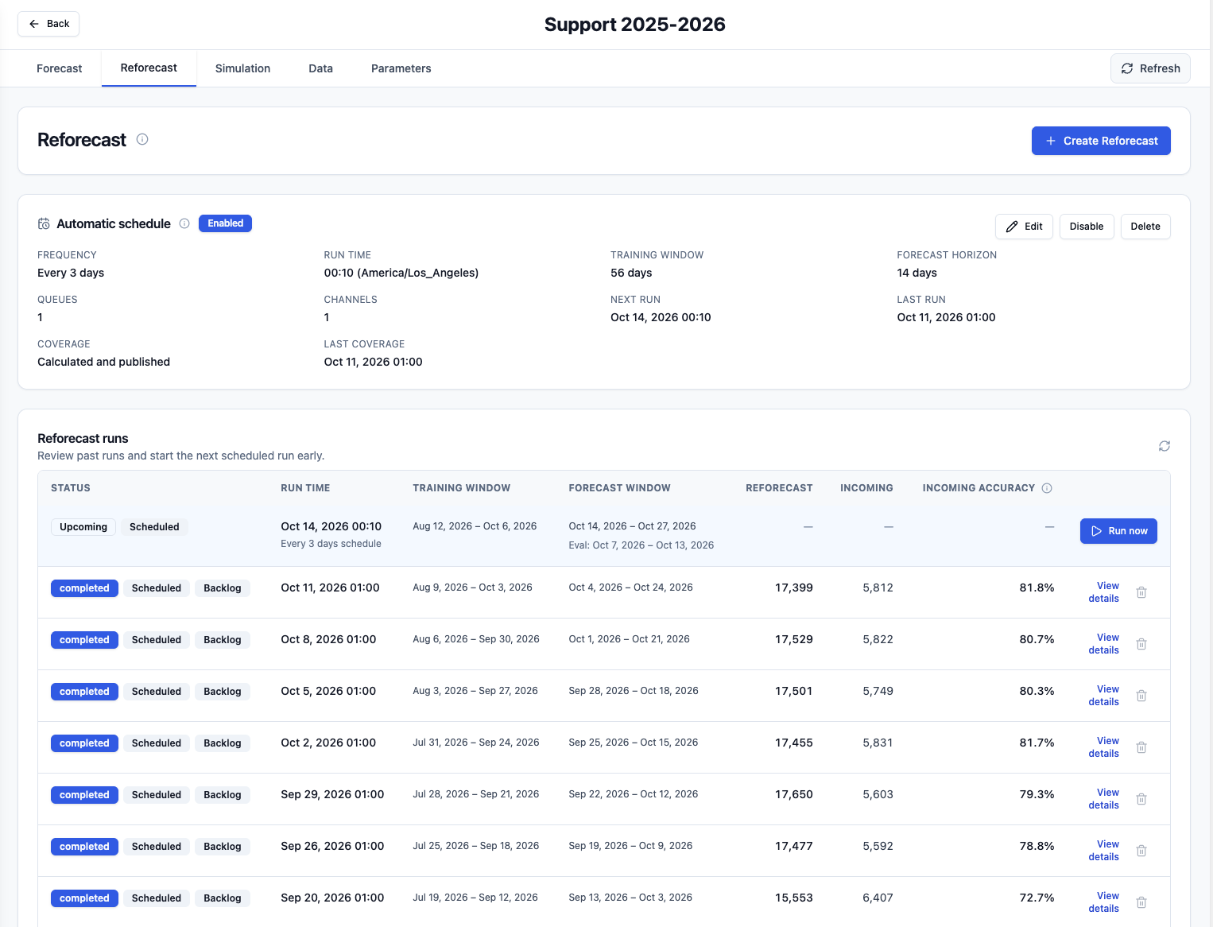1213x927 pixels.
Task: Refresh the Reforecast runs list icon
Action: tap(1165, 446)
